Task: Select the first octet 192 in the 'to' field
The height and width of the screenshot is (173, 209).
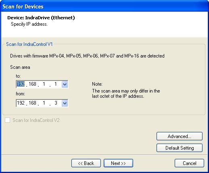Action: point(21,84)
